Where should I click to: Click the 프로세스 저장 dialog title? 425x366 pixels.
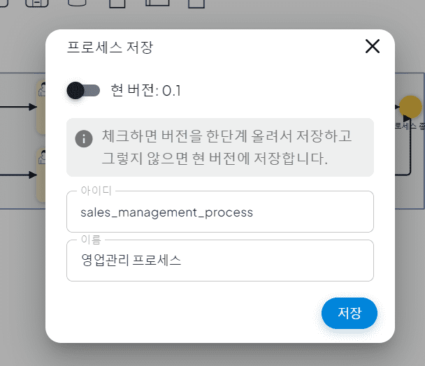(x=110, y=47)
